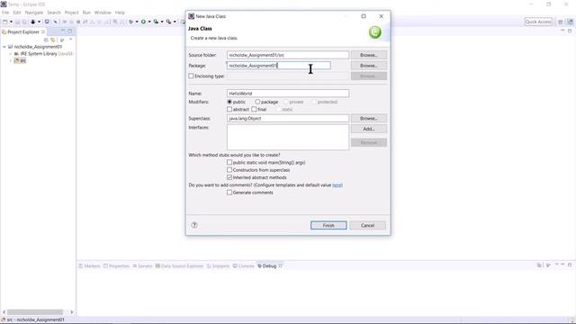
Task: Open the Window menu
Action: (x=103, y=13)
